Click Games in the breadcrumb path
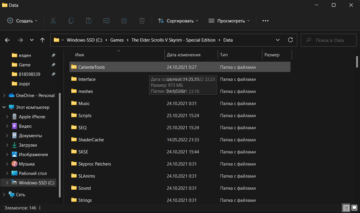This screenshot has width=360, height=213. tap(117, 40)
